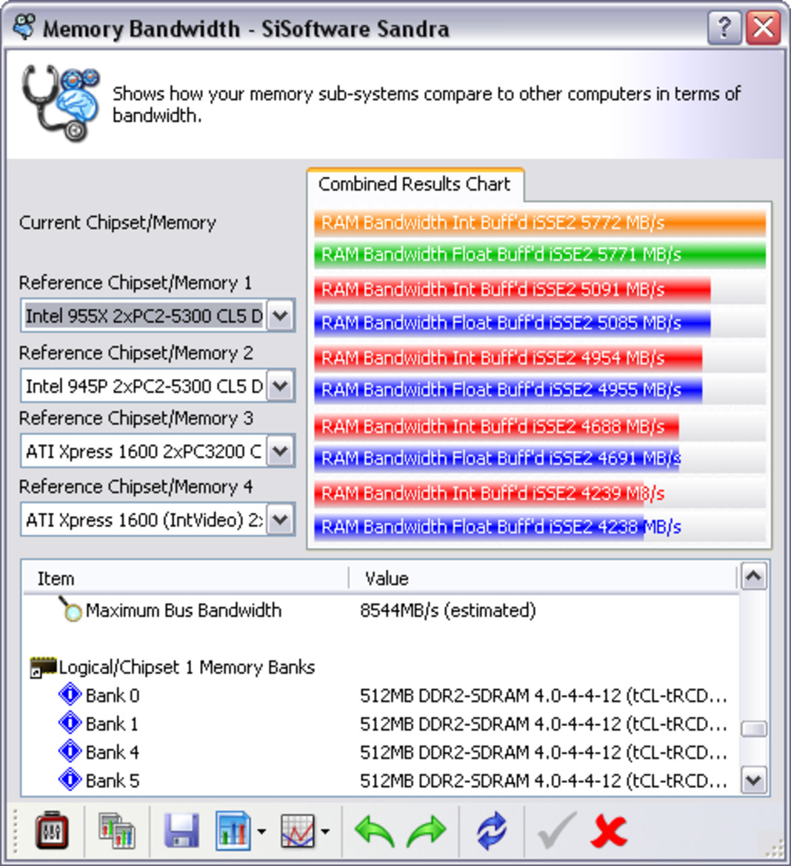This screenshot has width=791, height=866.
Task: Click the green forward arrow
Action: 426,831
